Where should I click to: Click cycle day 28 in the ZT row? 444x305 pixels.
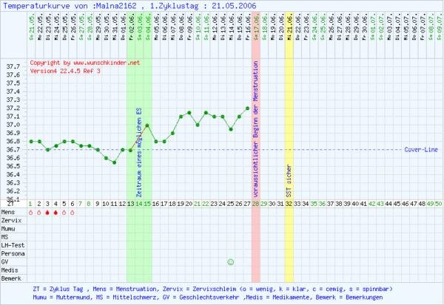coord(256,203)
